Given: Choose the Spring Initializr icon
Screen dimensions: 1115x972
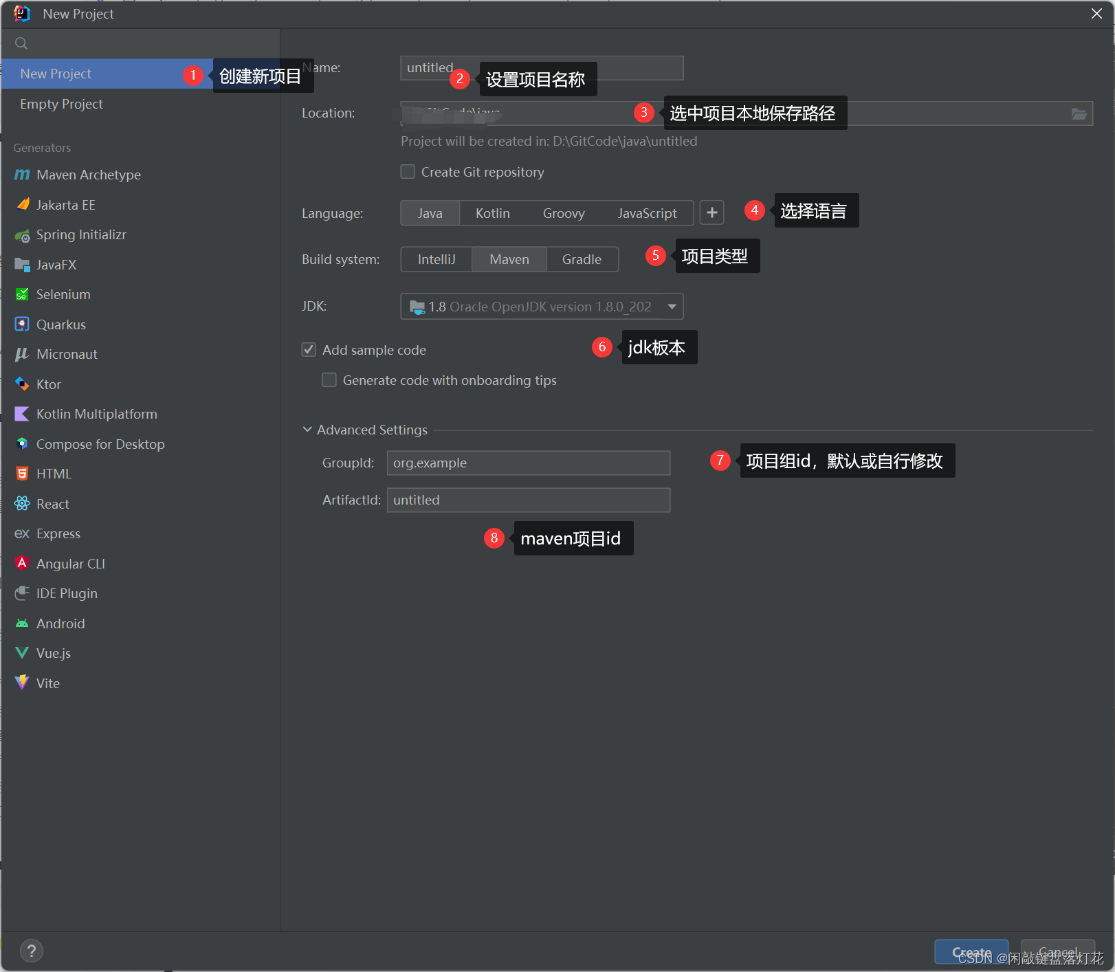Looking at the screenshot, I should tap(22, 235).
